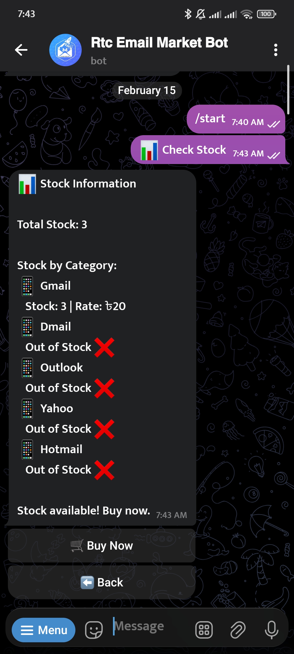Image resolution: width=294 pixels, height=654 pixels.
Task: Tap the phone emoji beside Gmail
Action: pyautogui.click(x=27, y=286)
